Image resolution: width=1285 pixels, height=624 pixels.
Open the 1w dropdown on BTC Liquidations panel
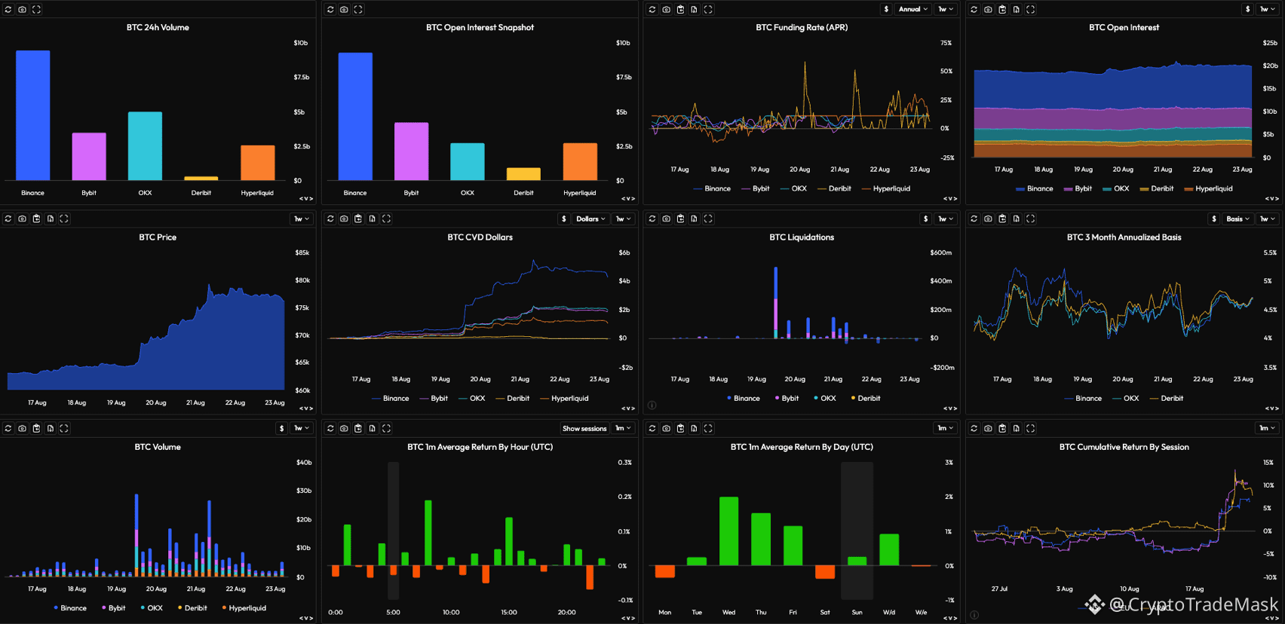pos(946,219)
